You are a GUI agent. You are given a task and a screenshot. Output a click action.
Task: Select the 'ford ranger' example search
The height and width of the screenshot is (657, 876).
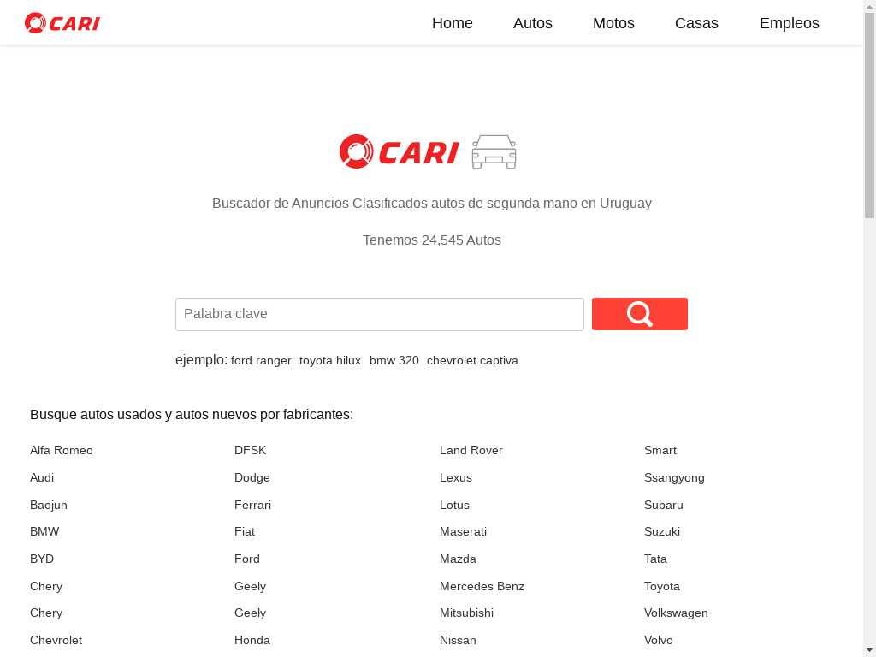(261, 361)
